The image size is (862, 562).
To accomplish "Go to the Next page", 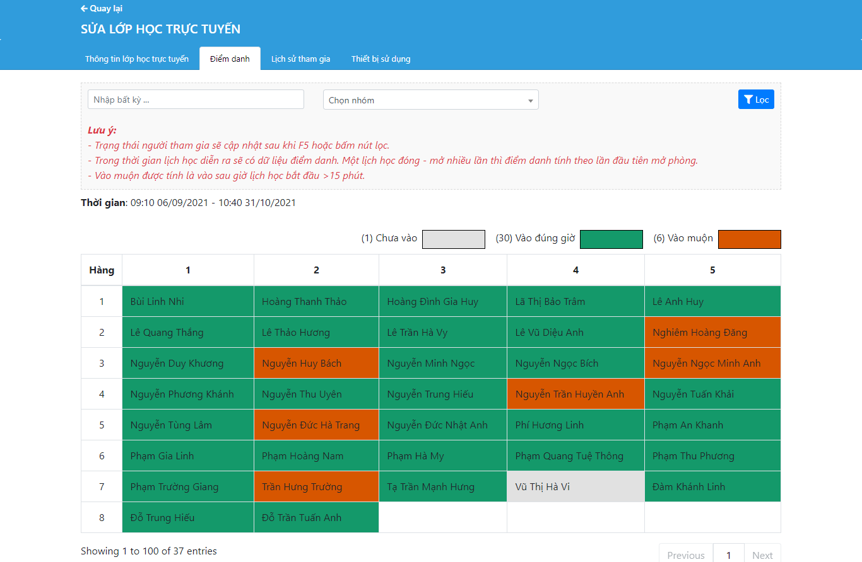I will coord(762,555).
